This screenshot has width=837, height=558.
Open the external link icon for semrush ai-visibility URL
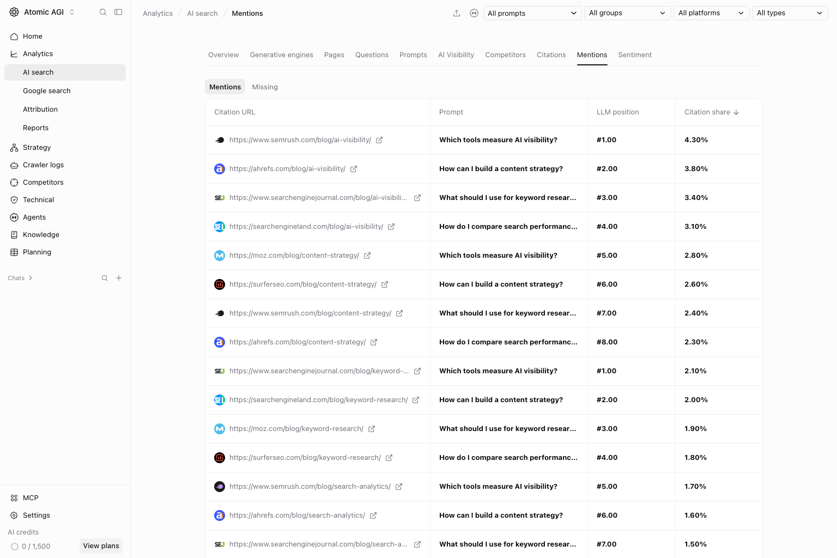pos(379,140)
